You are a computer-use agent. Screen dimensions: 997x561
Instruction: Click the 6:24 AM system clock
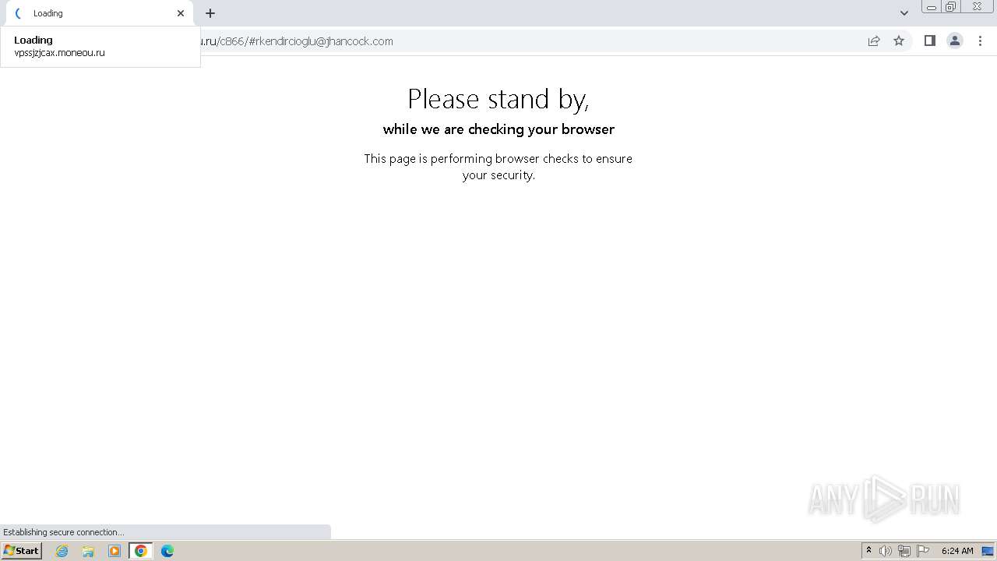[957, 551]
